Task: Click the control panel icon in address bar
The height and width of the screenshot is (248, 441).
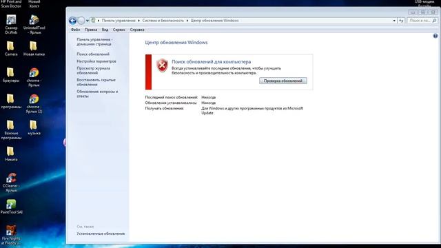Action: coord(93,21)
